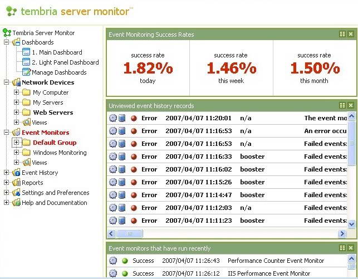Collapse the Event Monitors tree node
The width and height of the screenshot is (358, 279).
(x=7, y=133)
